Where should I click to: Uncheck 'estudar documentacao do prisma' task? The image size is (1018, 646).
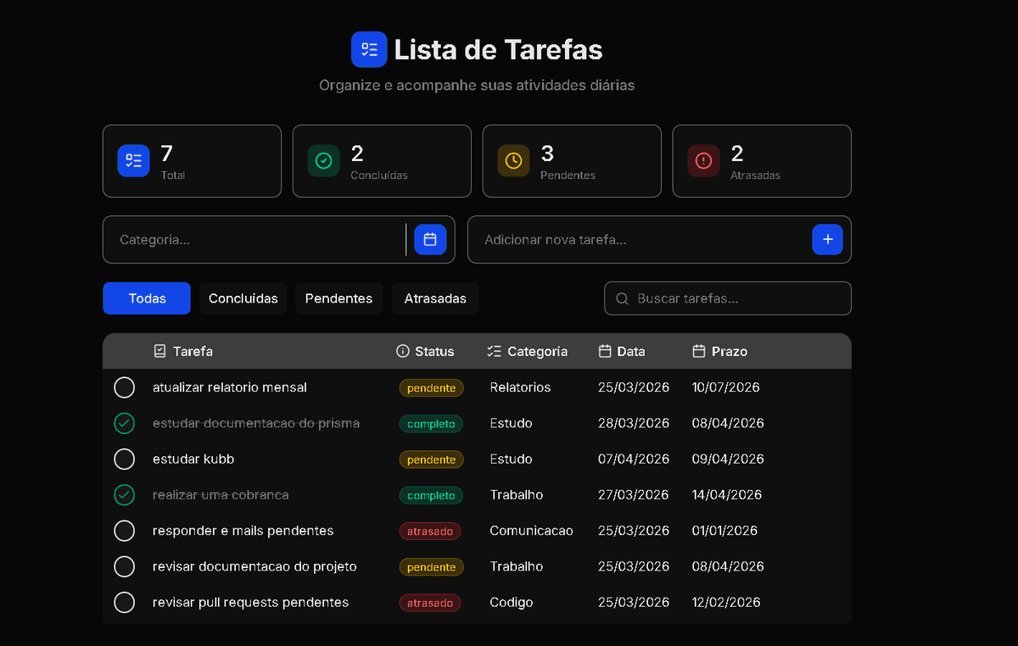(124, 423)
